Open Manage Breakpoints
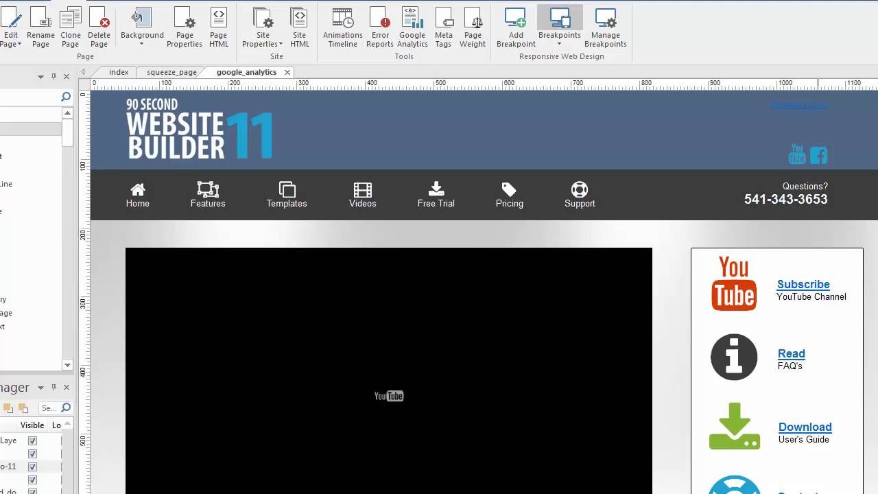878x494 pixels. coord(606,27)
